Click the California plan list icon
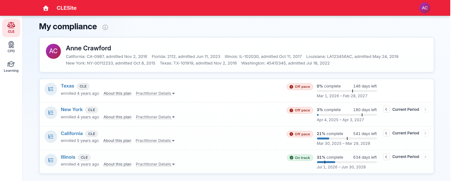 coord(51,137)
